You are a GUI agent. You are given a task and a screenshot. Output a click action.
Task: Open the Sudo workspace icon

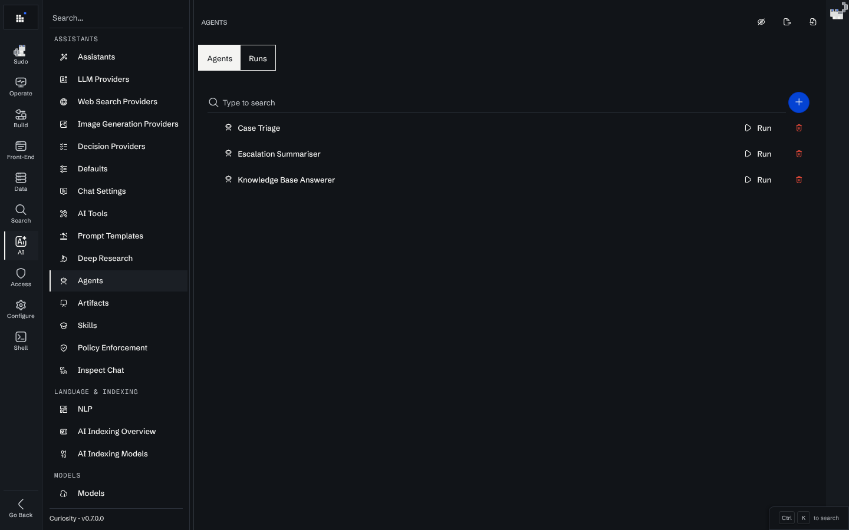pyautogui.click(x=21, y=55)
